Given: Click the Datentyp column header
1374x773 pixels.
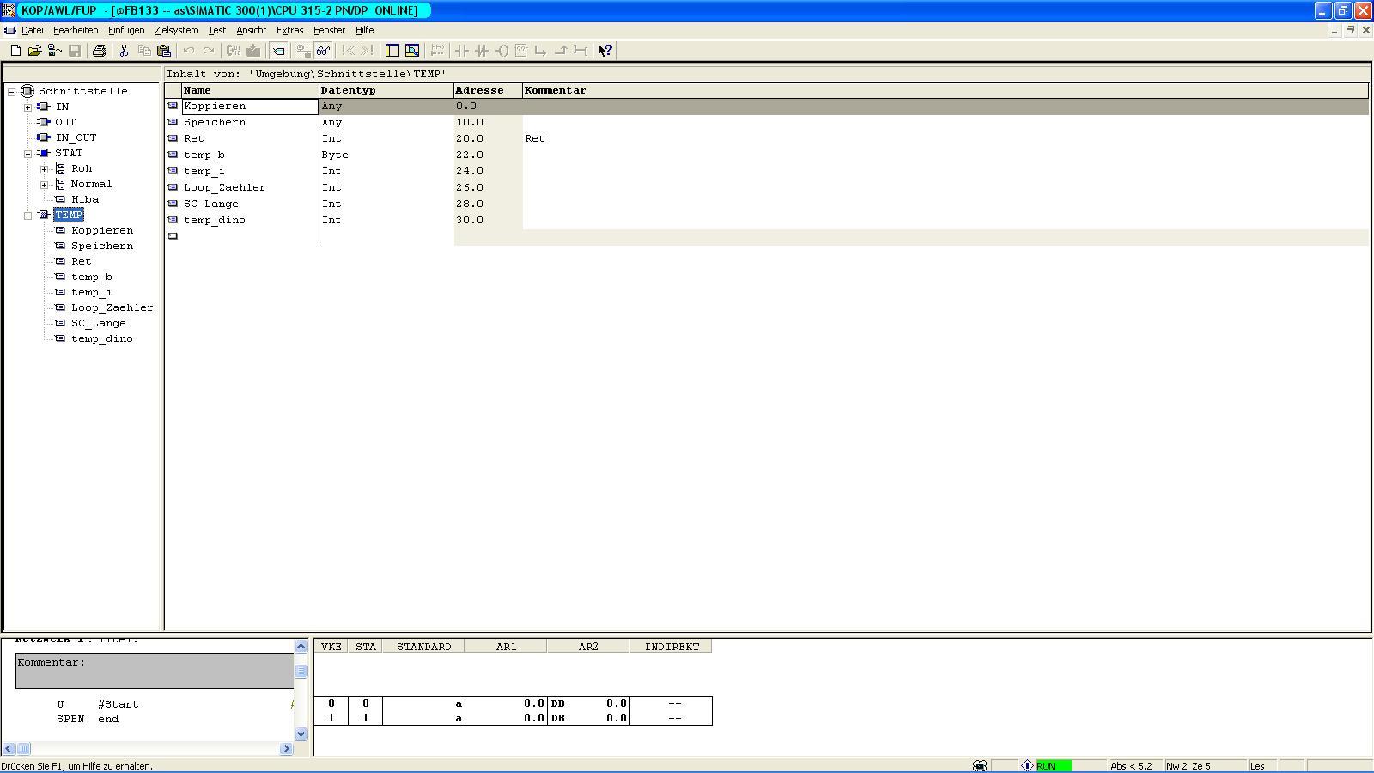Looking at the screenshot, I should 386,90.
